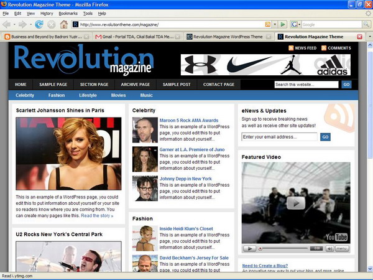The height and width of the screenshot is (280, 373).
Task: Click the YouTube logo on featured video
Action: (336, 237)
